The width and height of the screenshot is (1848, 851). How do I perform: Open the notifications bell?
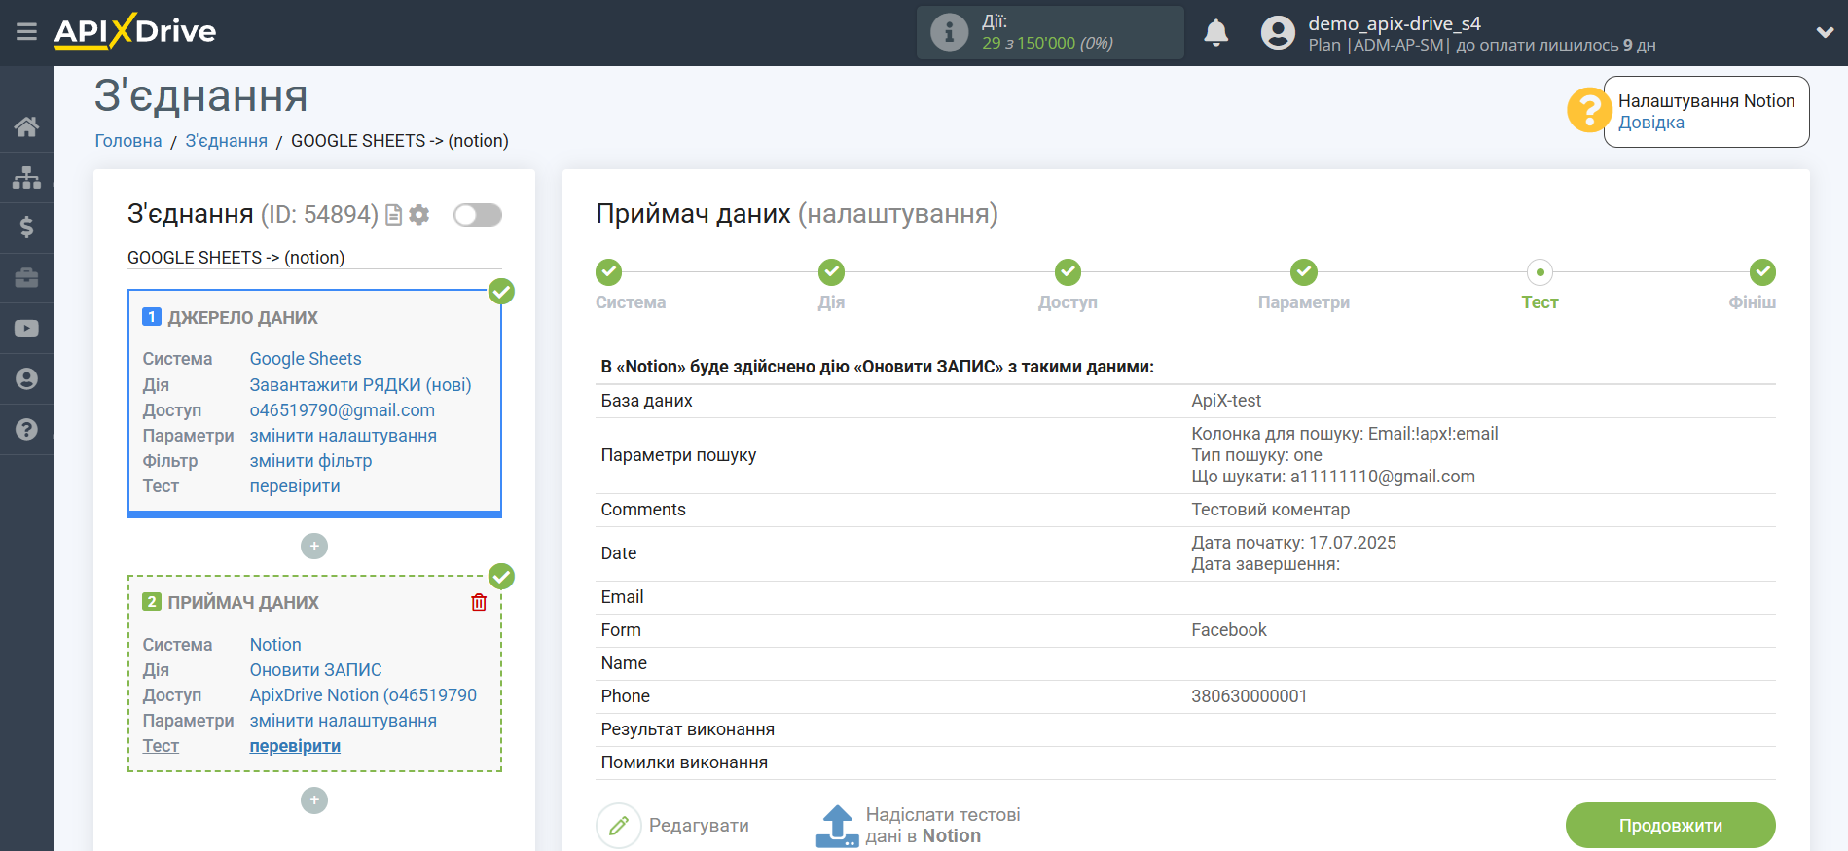[1215, 33]
